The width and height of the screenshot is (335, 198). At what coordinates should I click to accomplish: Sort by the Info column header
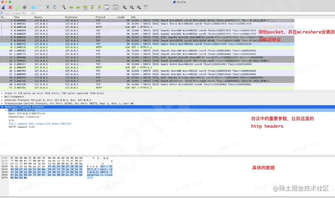click(x=133, y=17)
